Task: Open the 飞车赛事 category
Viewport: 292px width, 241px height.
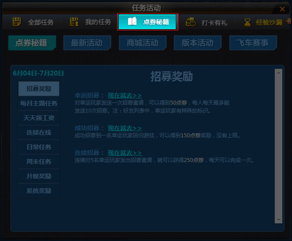Action: 253,43
